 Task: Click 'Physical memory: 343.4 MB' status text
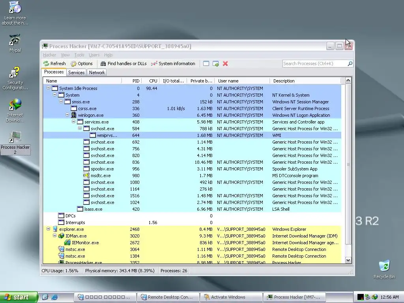tap(120, 271)
